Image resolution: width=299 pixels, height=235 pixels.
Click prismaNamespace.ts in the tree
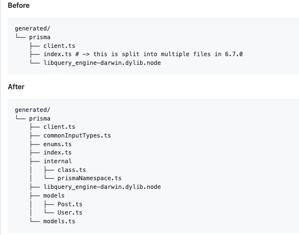(89, 178)
